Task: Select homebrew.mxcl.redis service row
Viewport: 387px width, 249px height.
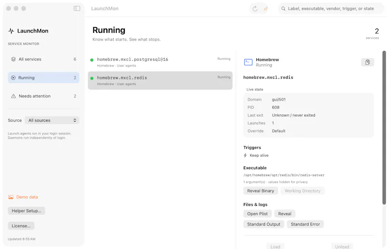Action: tap(160, 80)
